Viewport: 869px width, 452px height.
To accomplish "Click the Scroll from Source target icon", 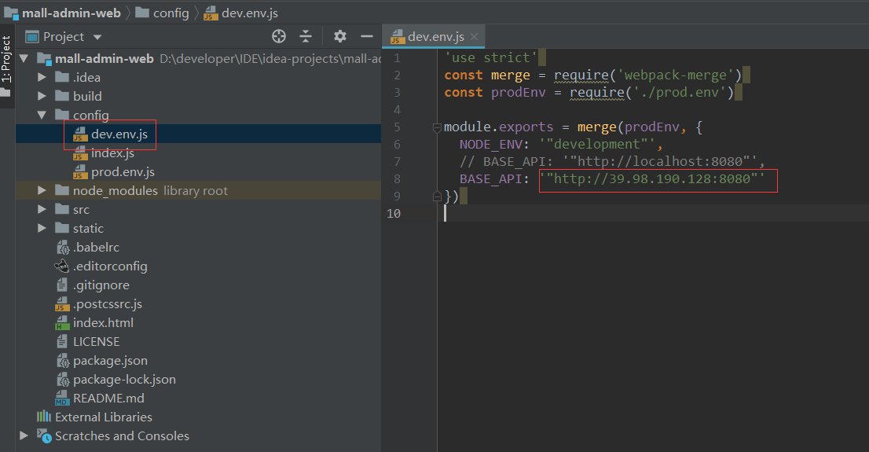I will (279, 36).
